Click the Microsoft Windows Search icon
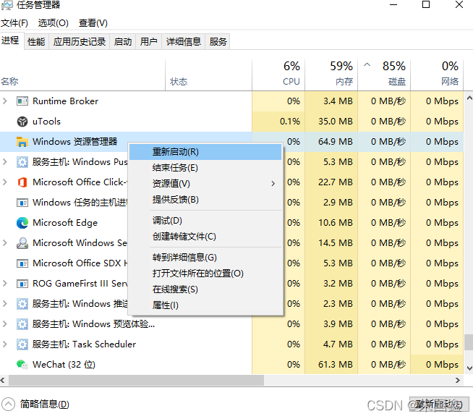The height and width of the screenshot is (419, 473). [22, 243]
